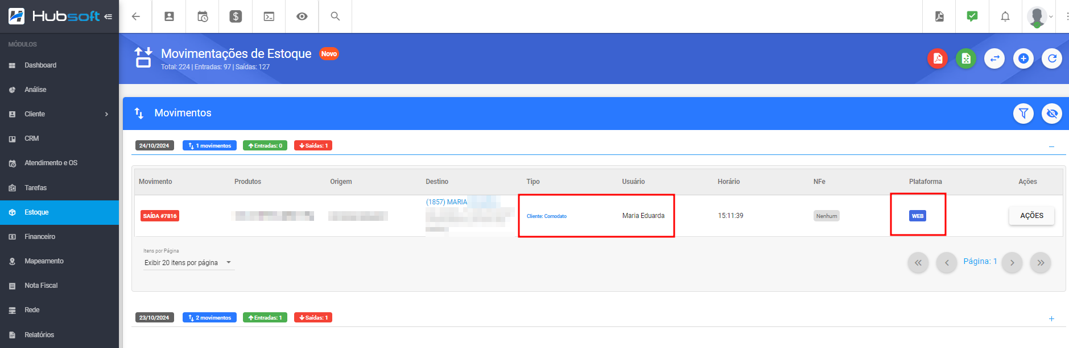Refresh the stock movements list
The height and width of the screenshot is (348, 1069).
tap(1052, 58)
